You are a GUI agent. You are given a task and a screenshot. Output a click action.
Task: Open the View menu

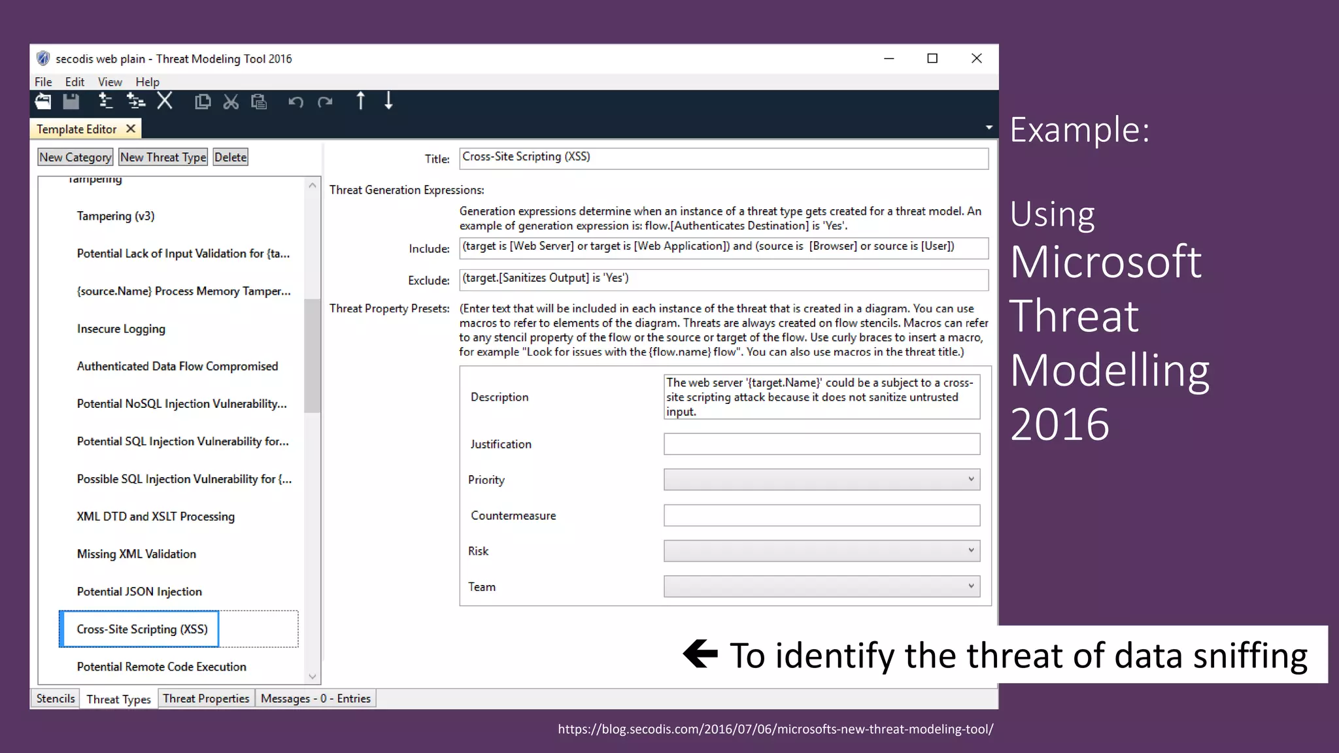[109, 82]
